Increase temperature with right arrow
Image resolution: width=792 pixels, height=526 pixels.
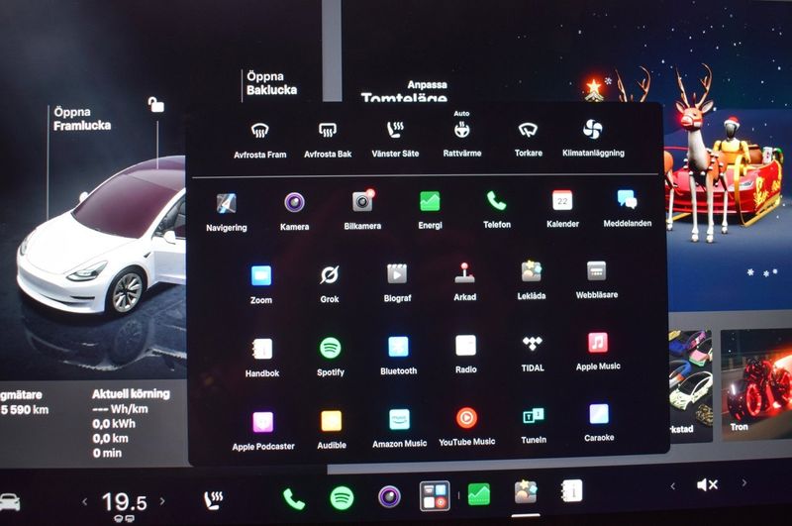162,501
